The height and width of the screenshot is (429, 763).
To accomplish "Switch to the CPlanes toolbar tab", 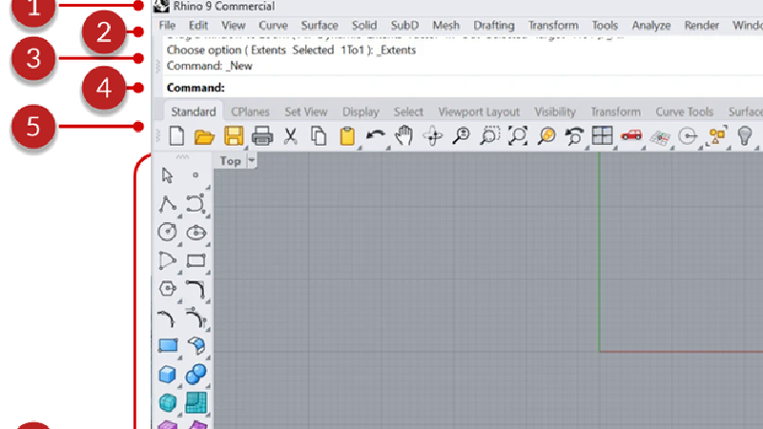I will 250,112.
